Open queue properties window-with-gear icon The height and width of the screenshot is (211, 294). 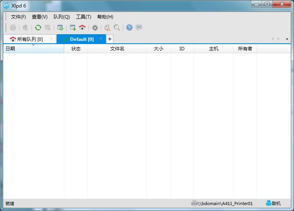pyautogui.click(x=60, y=28)
